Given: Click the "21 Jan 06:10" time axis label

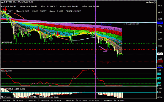Looking at the screenshot, I should pyautogui.click(x=107, y=100).
